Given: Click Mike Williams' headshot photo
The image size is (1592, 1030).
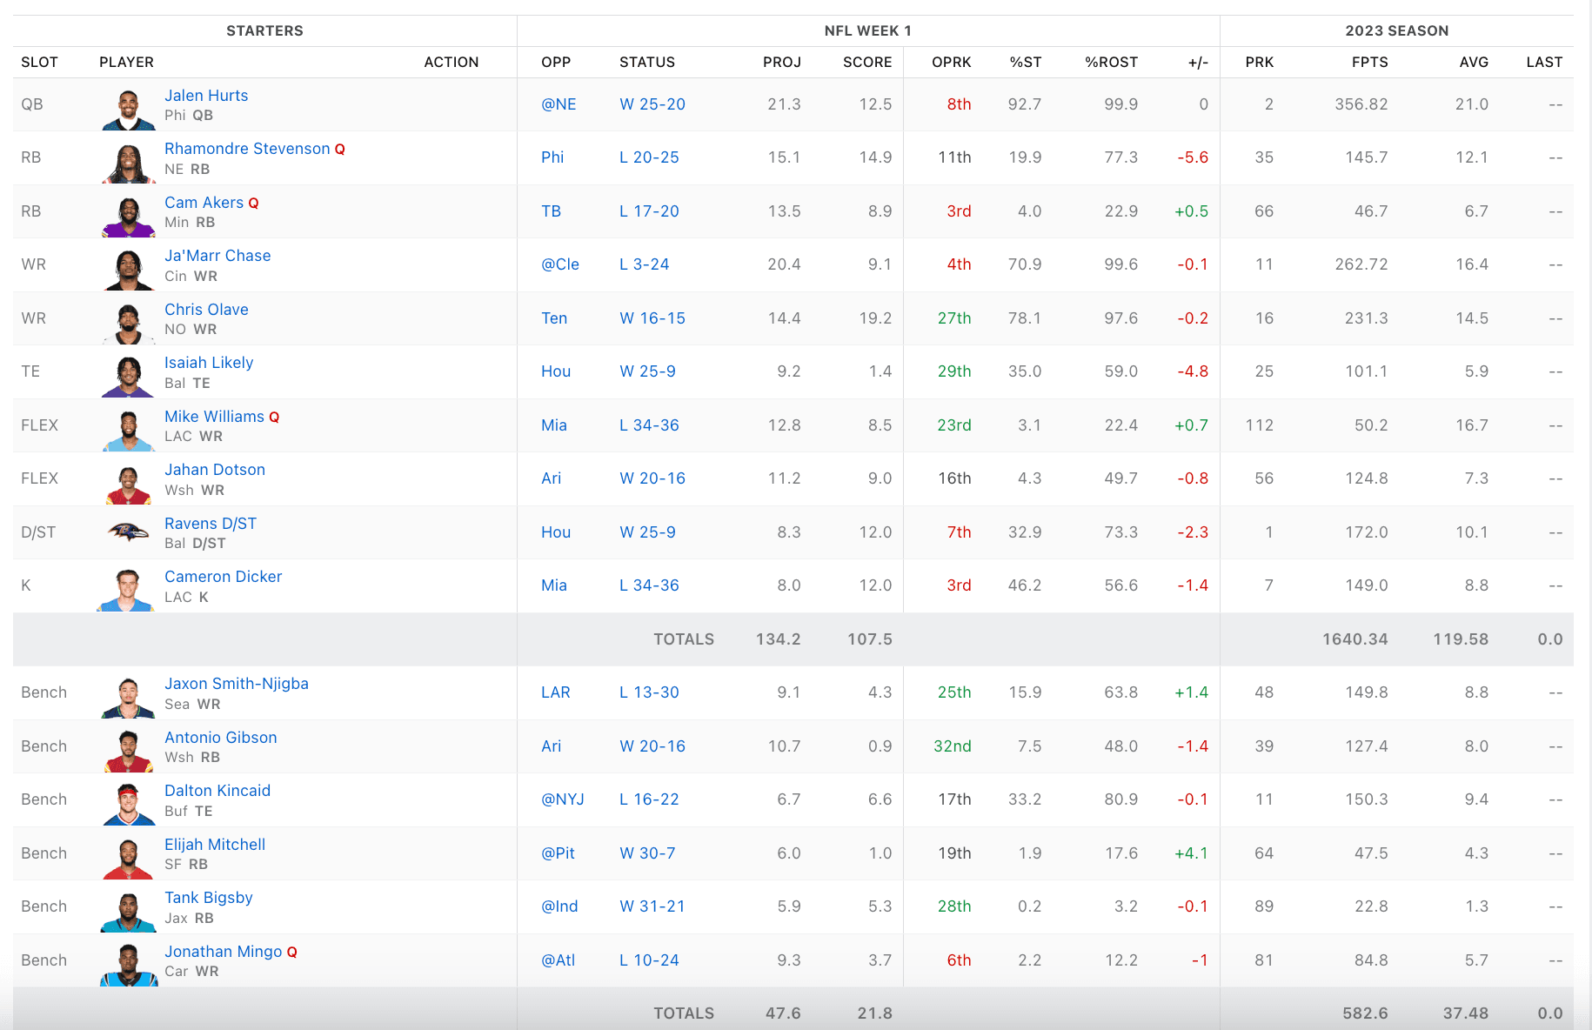Looking at the screenshot, I should coord(129,430).
